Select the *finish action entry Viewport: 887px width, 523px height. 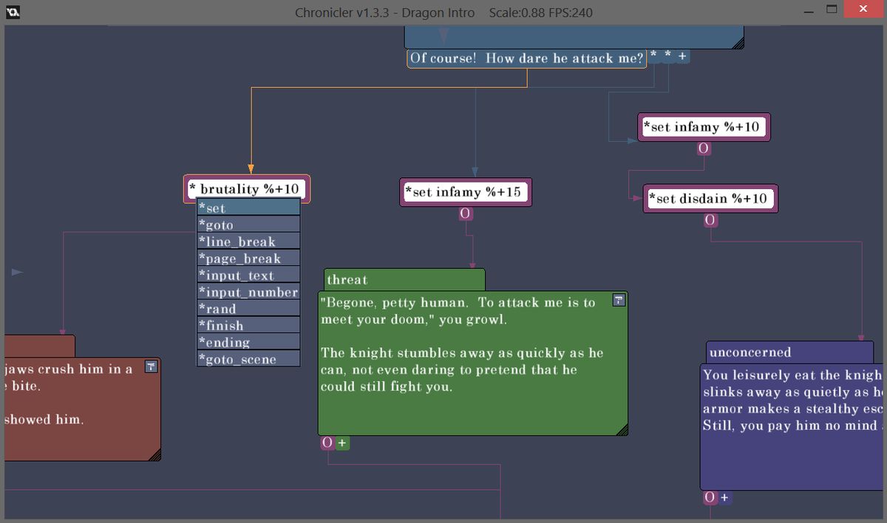[248, 326]
